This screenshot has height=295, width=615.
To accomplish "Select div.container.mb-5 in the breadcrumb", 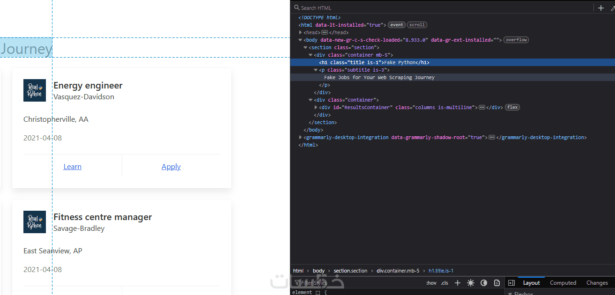I will [x=398, y=271].
